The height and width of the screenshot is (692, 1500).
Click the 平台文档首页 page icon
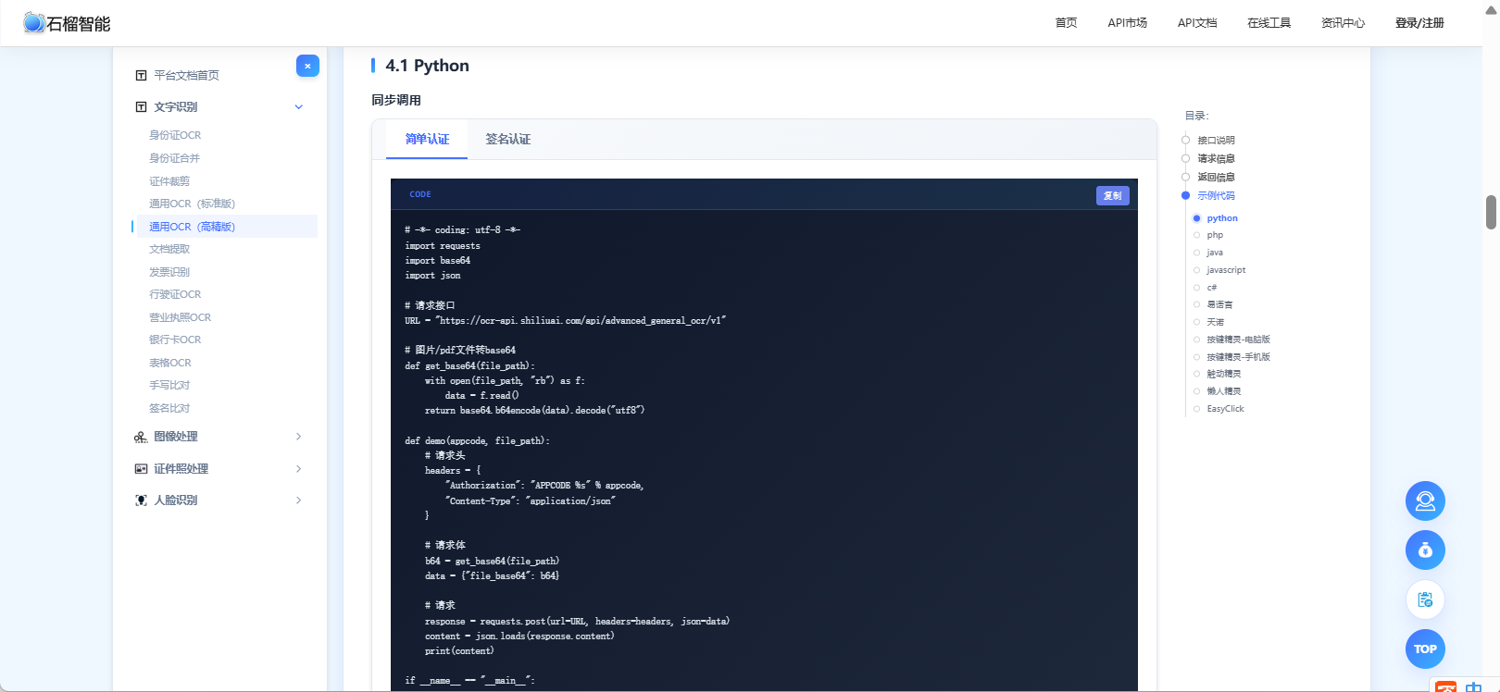[141, 75]
